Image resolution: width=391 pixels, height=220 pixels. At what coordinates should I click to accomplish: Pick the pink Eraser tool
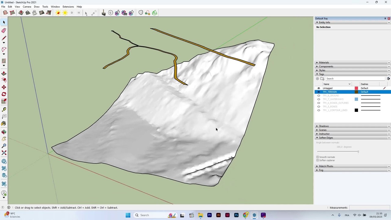click(x=4, y=30)
